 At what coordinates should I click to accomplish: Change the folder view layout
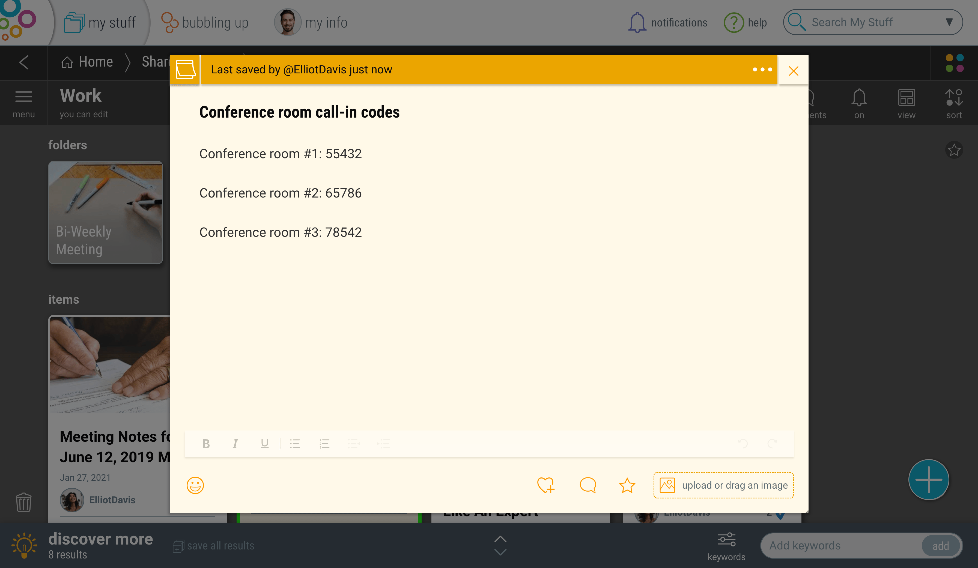pos(906,104)
